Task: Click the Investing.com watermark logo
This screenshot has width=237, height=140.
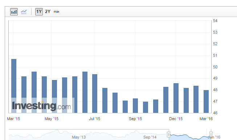Action: coord(41,106)
